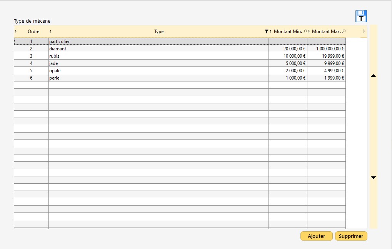Click the sort arrows left of Ordre header
The width and height of the screenshot is (392, 249).
point(16,32)
